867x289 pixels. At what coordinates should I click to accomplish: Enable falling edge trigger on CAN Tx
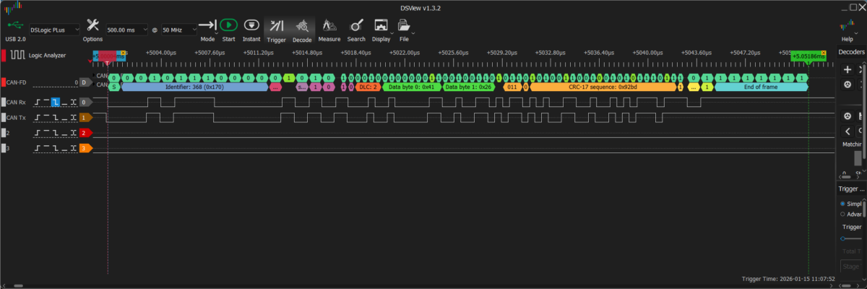click(56, 117)
